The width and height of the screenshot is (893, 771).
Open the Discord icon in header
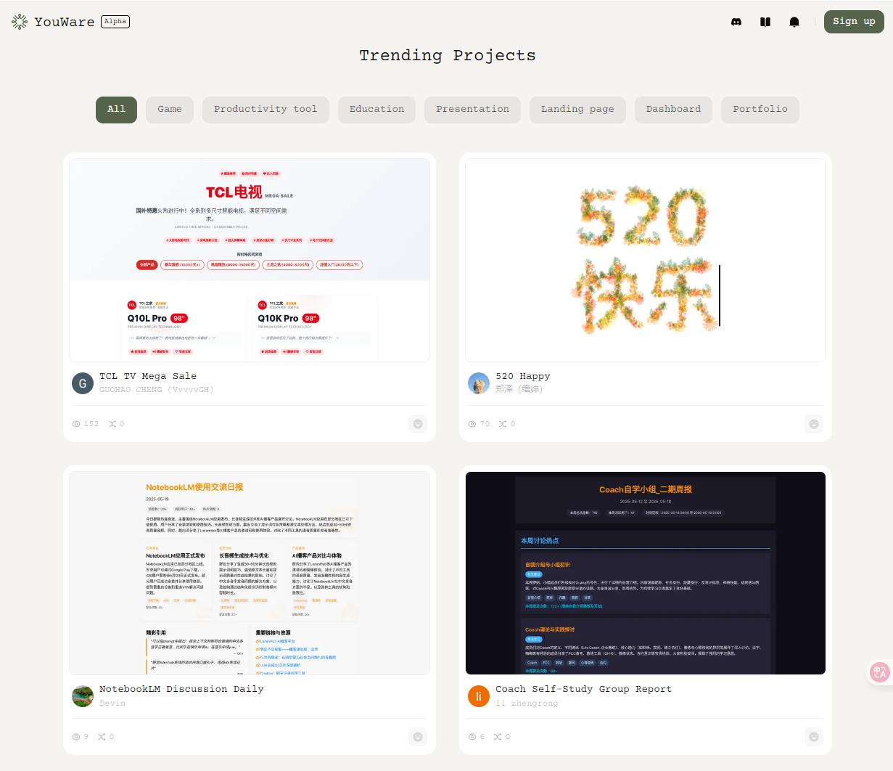click(736, 22)
